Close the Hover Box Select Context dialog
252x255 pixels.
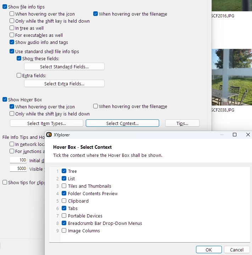tap(248, 135)
